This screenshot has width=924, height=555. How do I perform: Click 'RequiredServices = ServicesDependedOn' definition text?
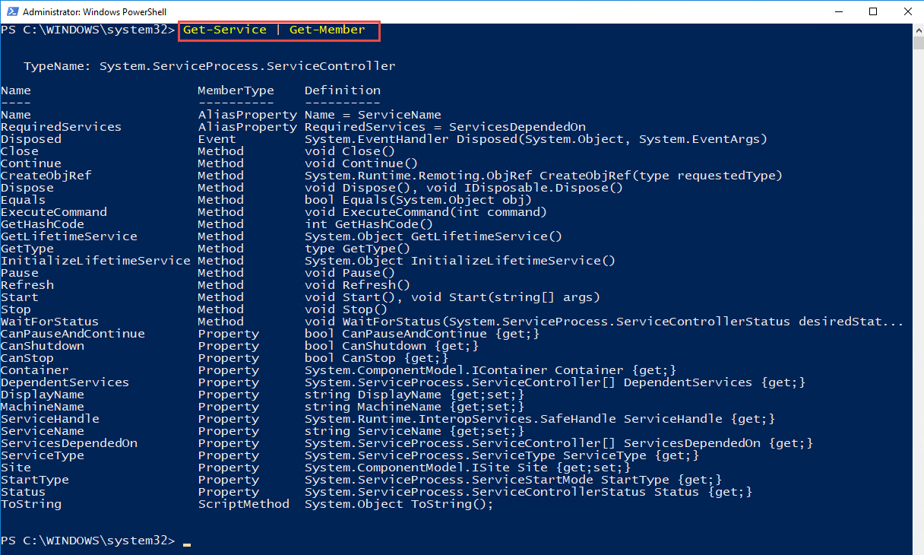click(445, 127)
